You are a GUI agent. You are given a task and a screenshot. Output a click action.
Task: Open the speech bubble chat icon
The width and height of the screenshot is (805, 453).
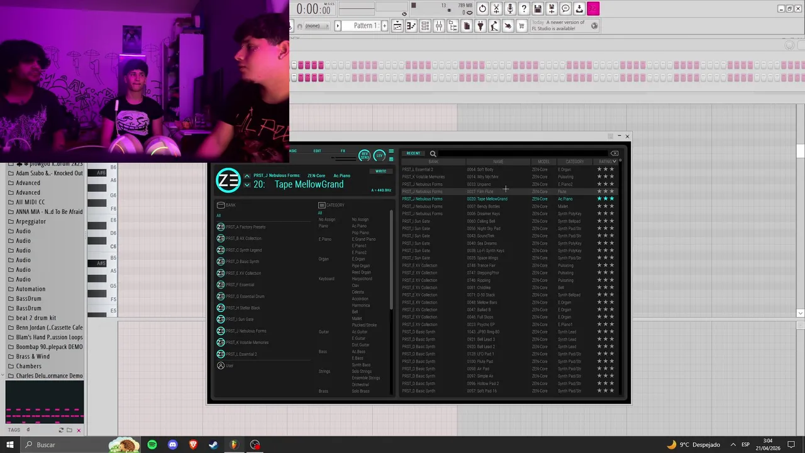tap(565, 9)
